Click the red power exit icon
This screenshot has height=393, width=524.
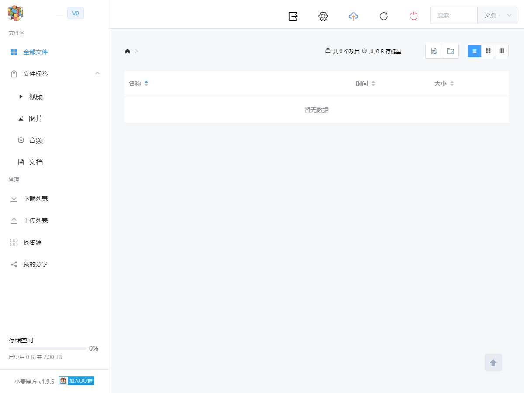pyautogui.click(x=414, y=16)
